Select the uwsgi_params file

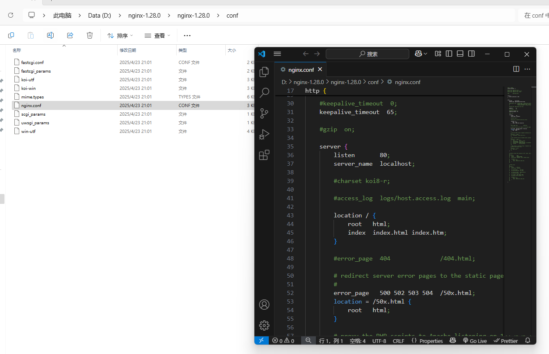[35, 123]
